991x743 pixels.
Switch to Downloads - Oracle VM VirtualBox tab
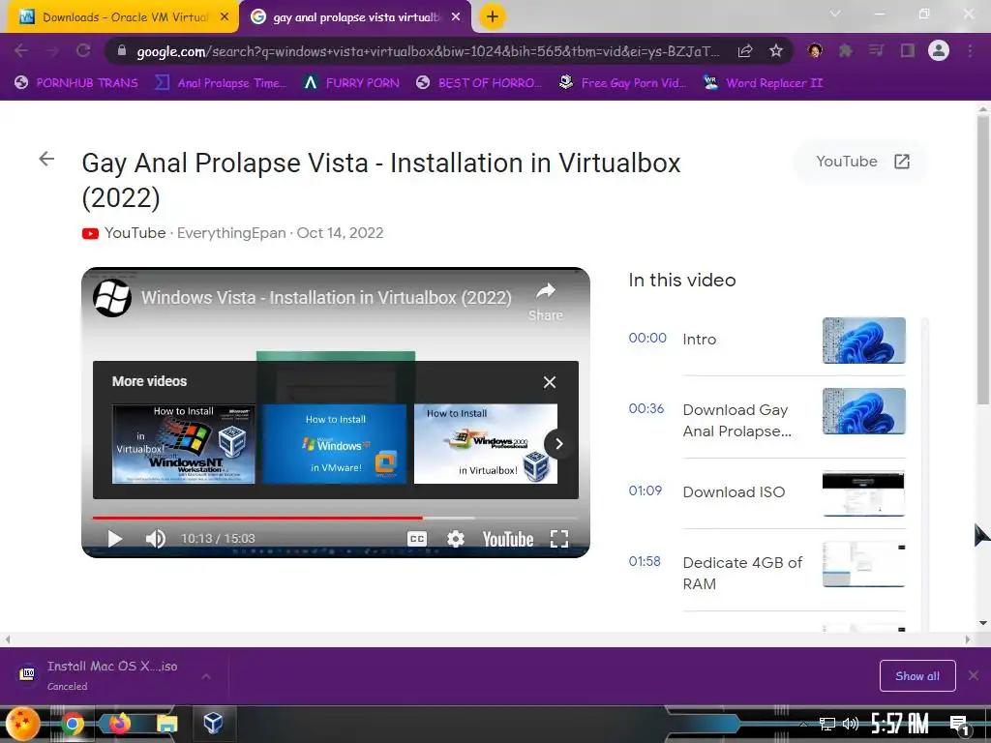click(124, 17)
